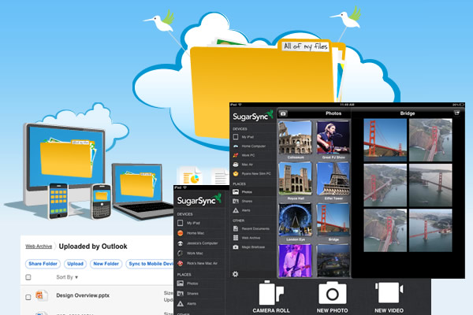Select Jessica's Computer device icon

pyautogui.click(x=180, y=243)
